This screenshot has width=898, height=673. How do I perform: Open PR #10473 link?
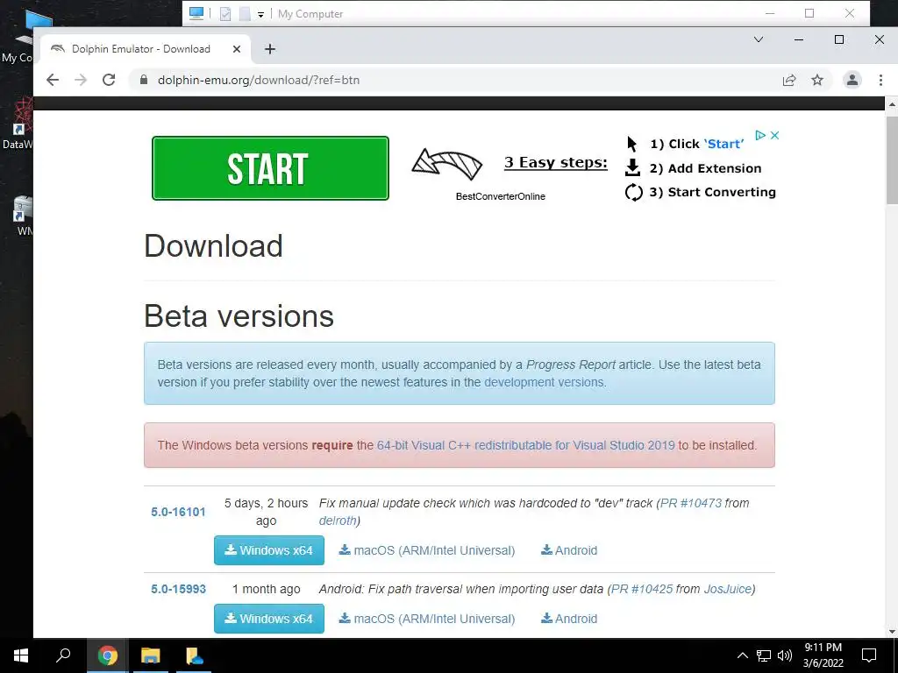pyautogui.click(x=691, y=503)
